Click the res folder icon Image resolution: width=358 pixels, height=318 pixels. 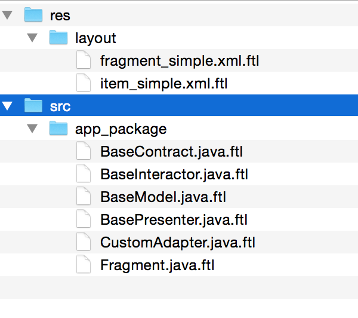pyautogui.click(x=33, y=15)
